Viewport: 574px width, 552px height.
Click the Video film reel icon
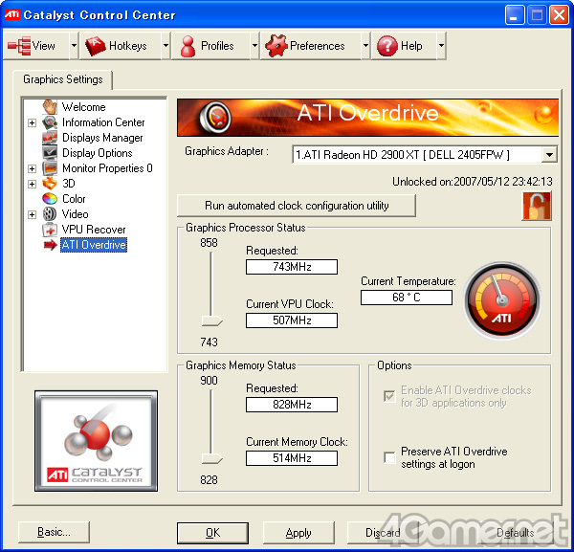click(50, 213)
